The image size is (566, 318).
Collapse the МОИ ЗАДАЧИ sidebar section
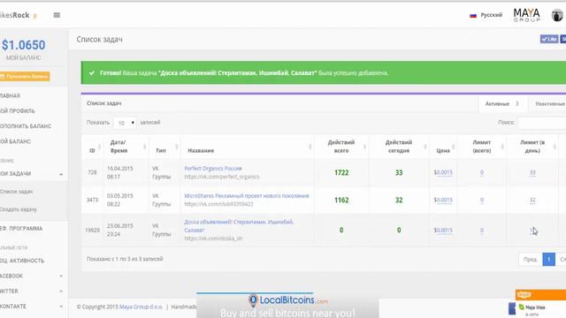pos(61,174)
